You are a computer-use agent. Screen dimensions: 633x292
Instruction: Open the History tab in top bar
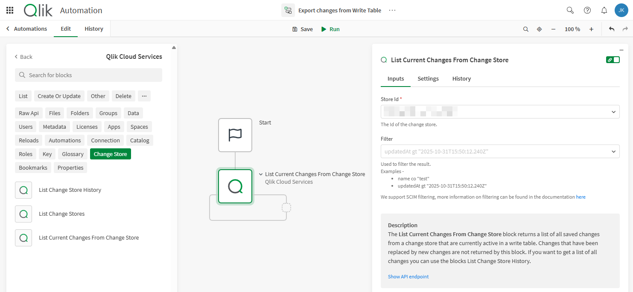coord(94,29)
